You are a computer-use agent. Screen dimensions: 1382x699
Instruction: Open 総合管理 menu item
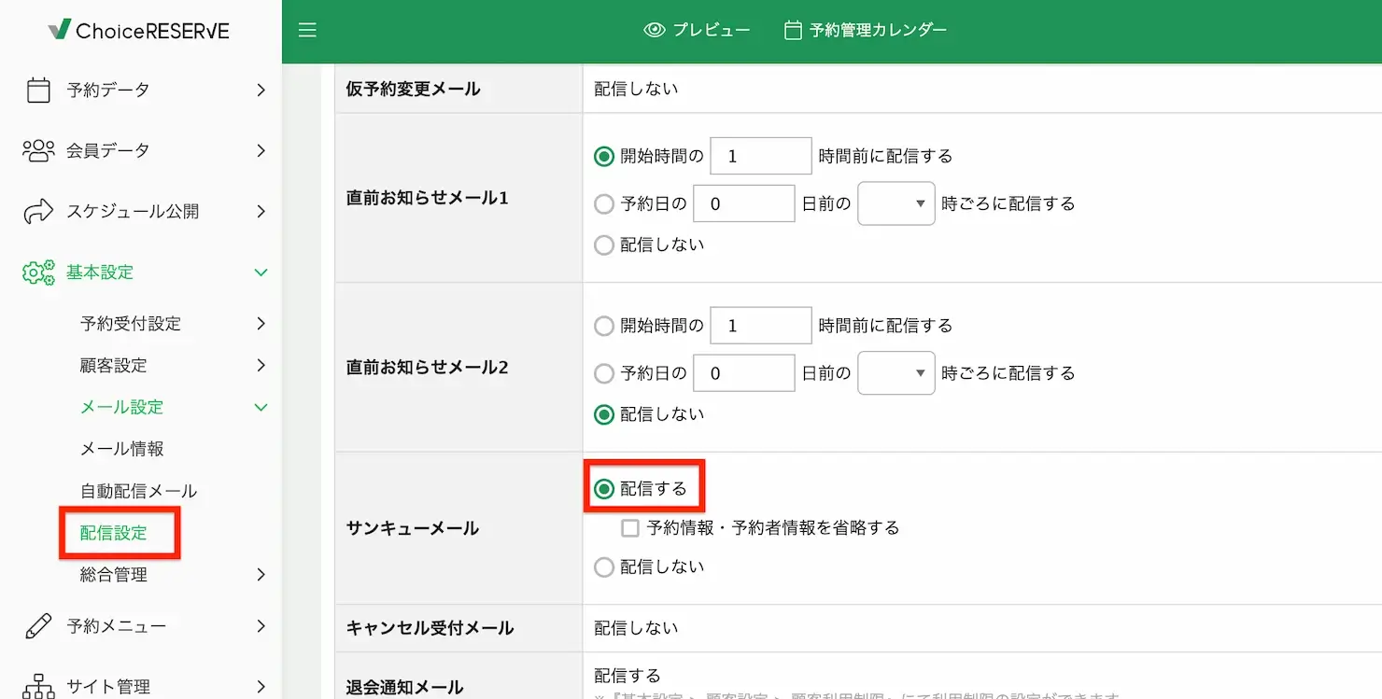pyautogui.click(x=114, y=575)
